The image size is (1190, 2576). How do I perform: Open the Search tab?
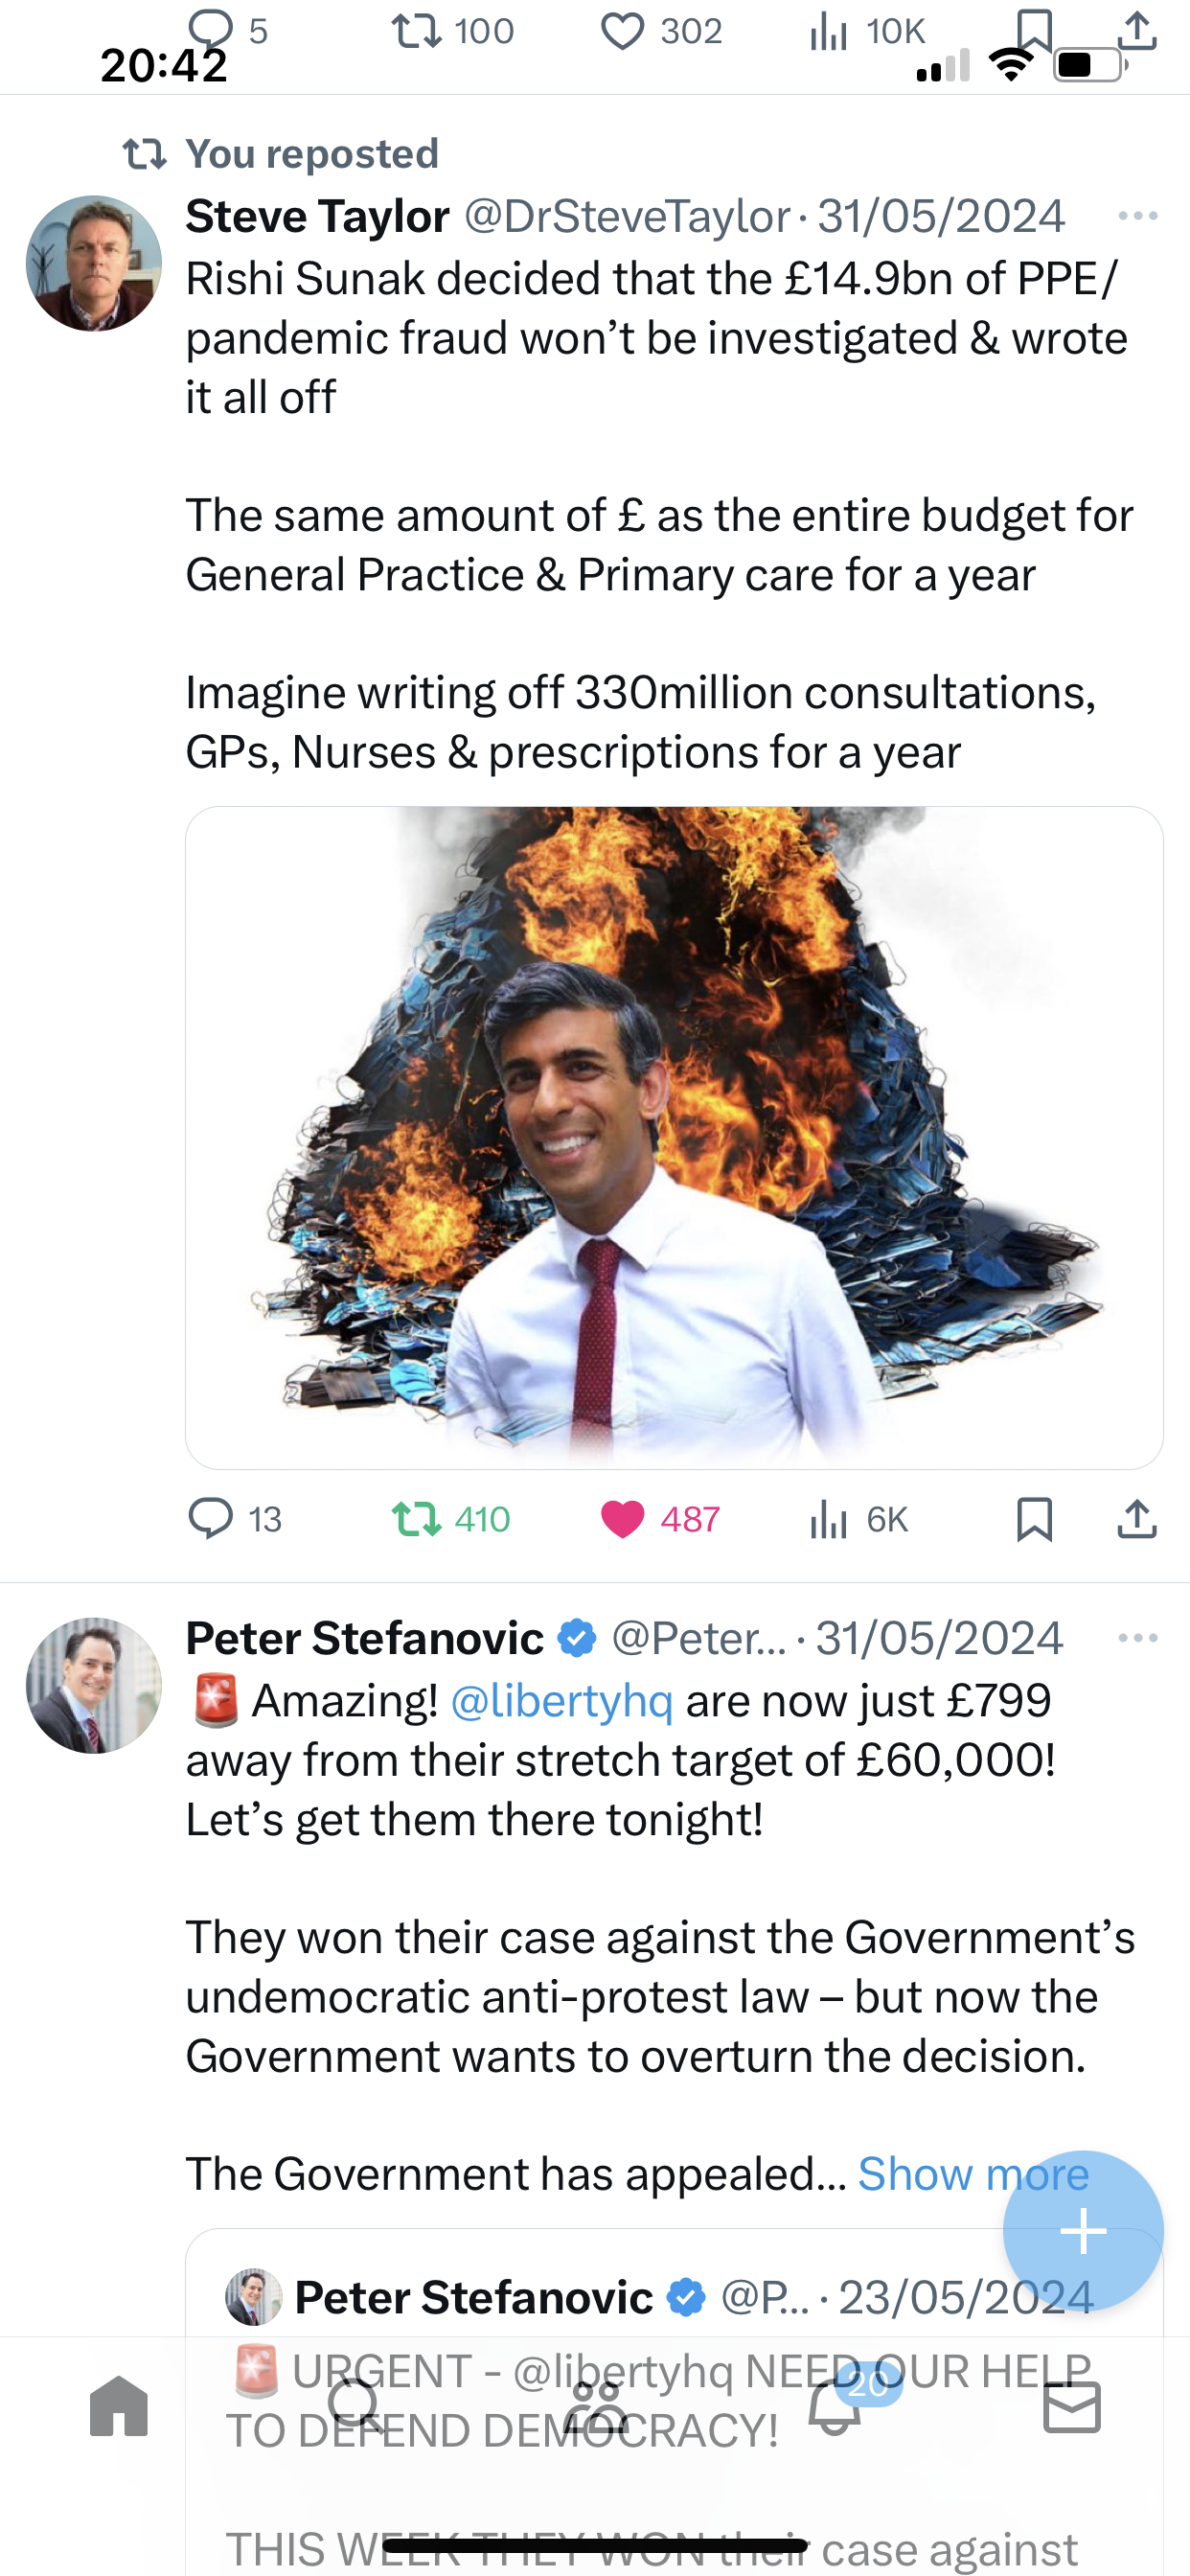pyautogui.click(x=356, y=2406)
